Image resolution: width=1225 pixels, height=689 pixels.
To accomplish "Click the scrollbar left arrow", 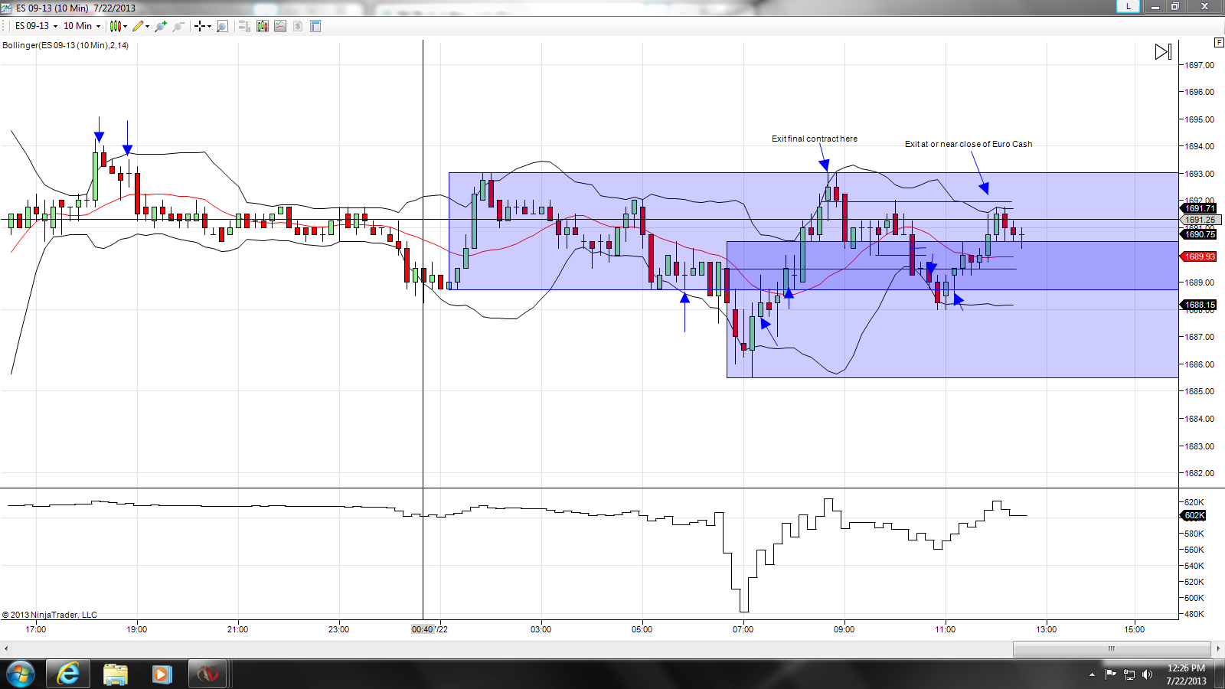I will [6, 648].
